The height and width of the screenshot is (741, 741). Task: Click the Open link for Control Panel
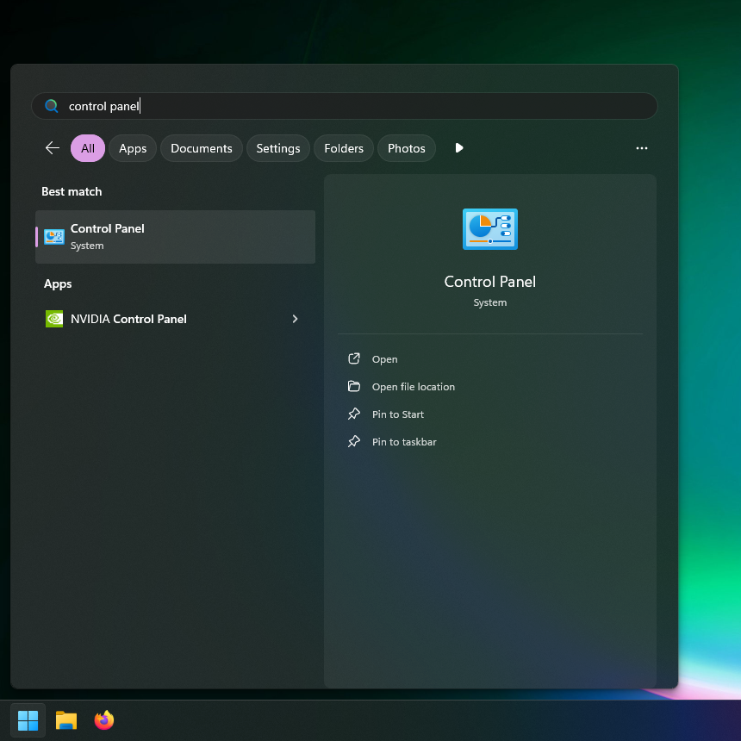point(385,358)
